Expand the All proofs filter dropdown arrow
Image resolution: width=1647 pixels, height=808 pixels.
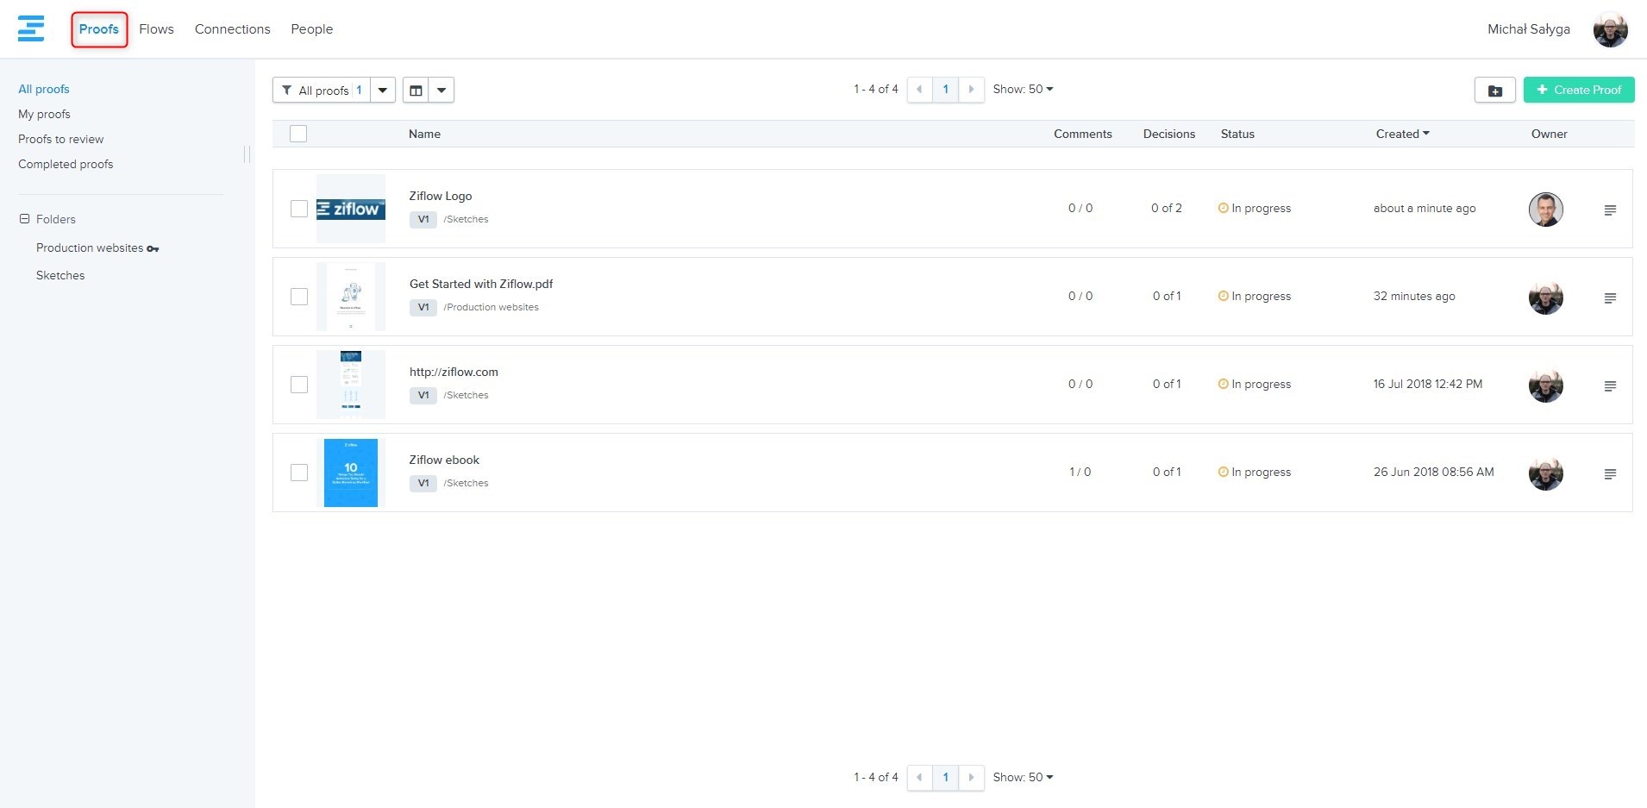pyautogui.click(x=383, y=90)
